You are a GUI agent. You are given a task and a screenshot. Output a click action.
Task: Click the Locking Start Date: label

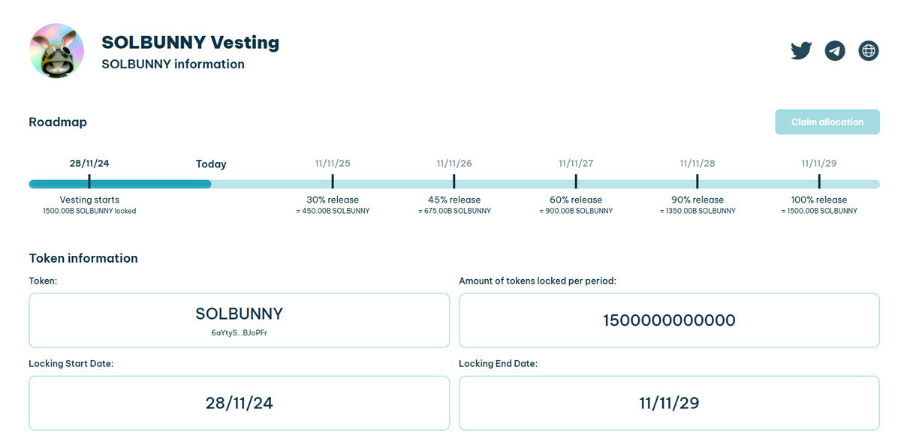pos(71,363)
